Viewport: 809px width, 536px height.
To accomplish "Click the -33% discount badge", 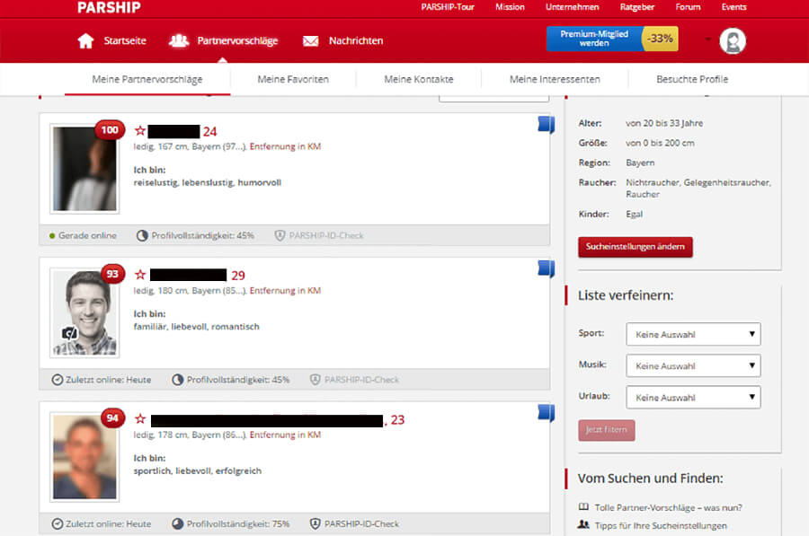I will click(660, 39).
